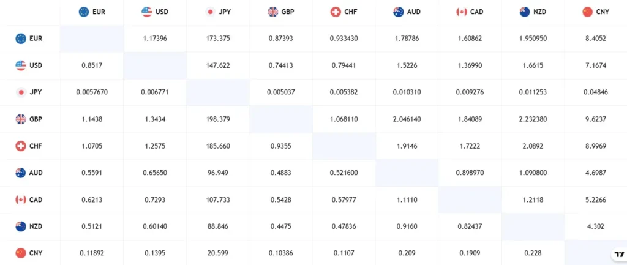Click the CNY flag icon in left column
Image resolution: width=627 pixels, height=265 pixels.
pyautogui.click(x=21, y=252)
